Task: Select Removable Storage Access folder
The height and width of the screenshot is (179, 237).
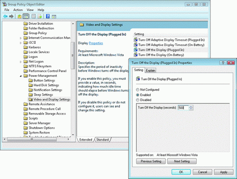Action: coord(45,114)
